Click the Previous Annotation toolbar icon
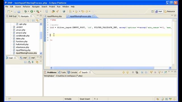The height and width of the screenshot is (102, 182). click(76, 11)
